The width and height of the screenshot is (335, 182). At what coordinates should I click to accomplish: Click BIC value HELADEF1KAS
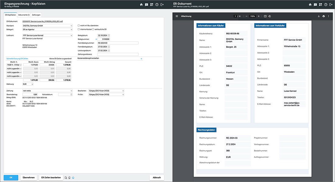(28, 106)
